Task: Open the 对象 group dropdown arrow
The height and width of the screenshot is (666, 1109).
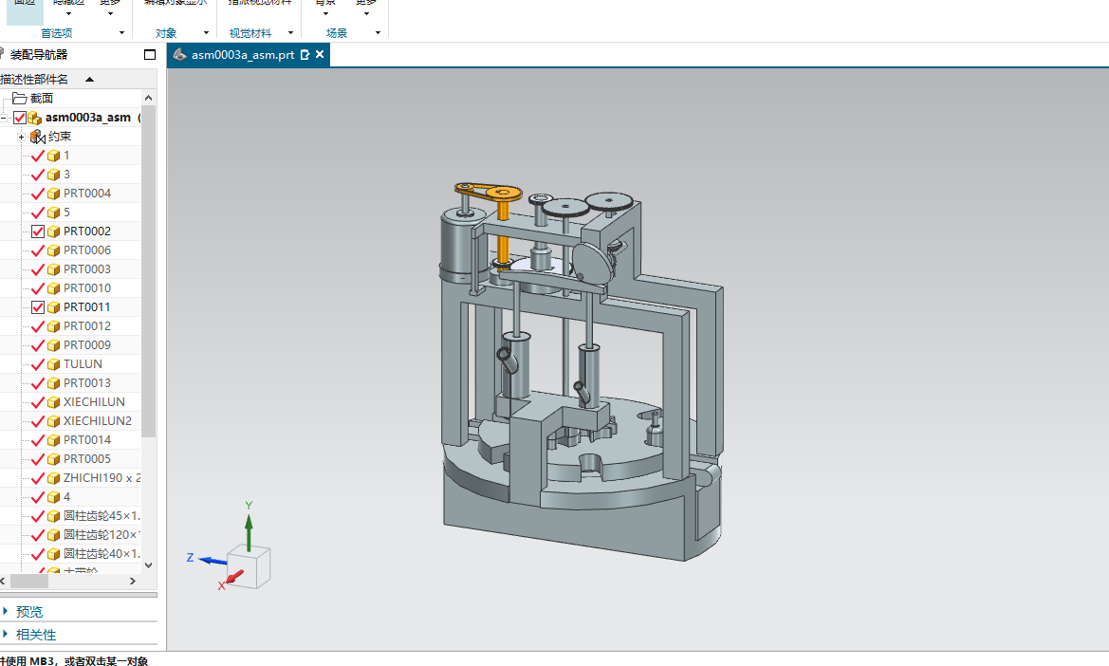Action: 206,33
